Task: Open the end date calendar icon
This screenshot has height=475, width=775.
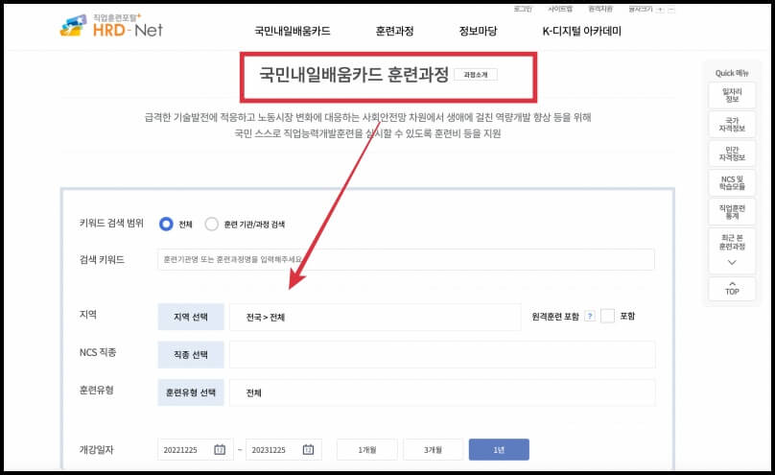Action: click(308, 450)
